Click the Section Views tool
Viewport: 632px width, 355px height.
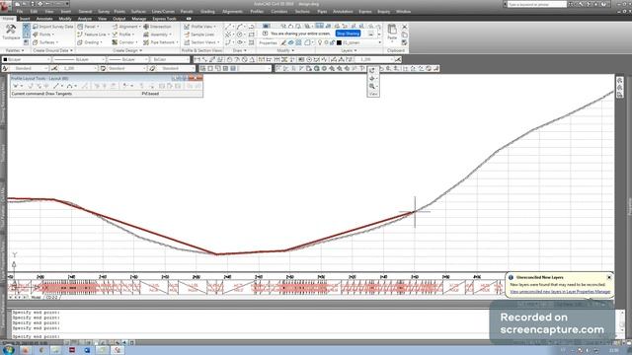tap(201, 42)
